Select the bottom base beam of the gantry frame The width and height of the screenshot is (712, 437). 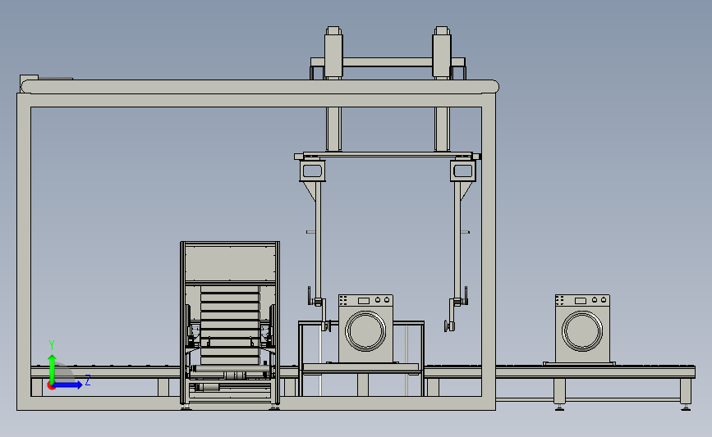pyautogui.click(x=255, y=403)
